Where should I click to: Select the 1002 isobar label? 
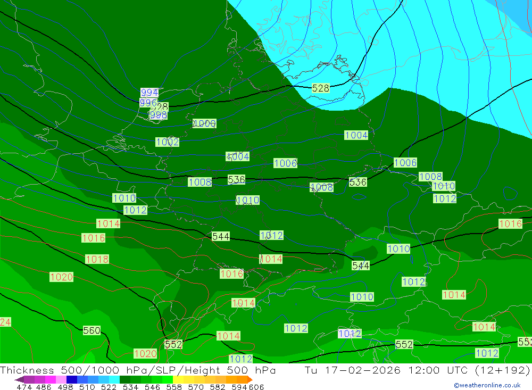(x=167, y=142)
